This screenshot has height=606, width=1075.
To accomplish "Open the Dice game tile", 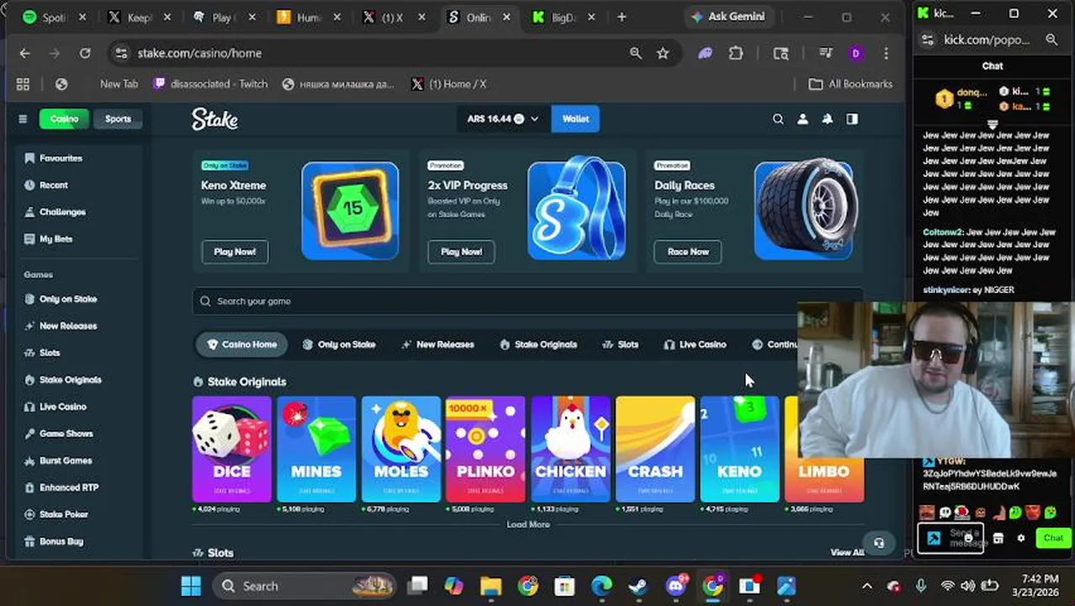I will [231, 449].
